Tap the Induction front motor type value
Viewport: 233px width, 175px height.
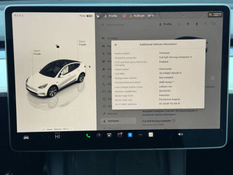pos(165,95)
